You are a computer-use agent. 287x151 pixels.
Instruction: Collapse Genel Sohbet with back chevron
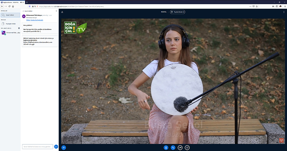(23, 11)
